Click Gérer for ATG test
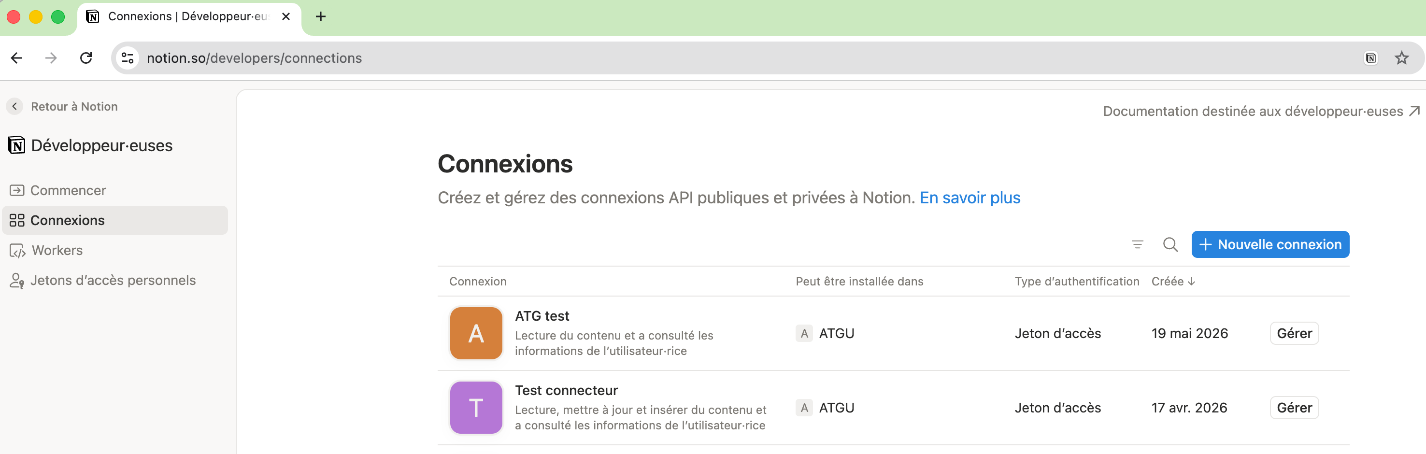Screen dimensions: 1426x454 [x=1294, y=333]
